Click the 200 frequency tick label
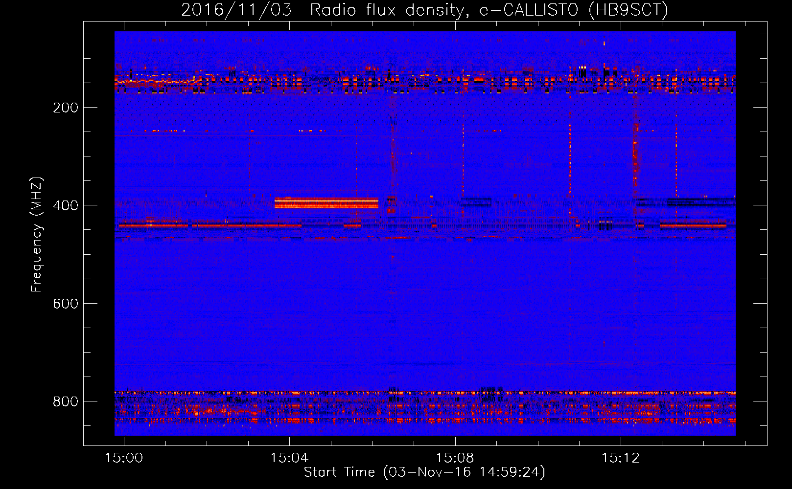 click(66, 108)
